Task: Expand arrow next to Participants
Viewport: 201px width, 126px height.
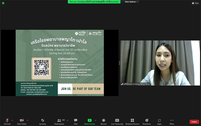Action: (x=67, y=120)
